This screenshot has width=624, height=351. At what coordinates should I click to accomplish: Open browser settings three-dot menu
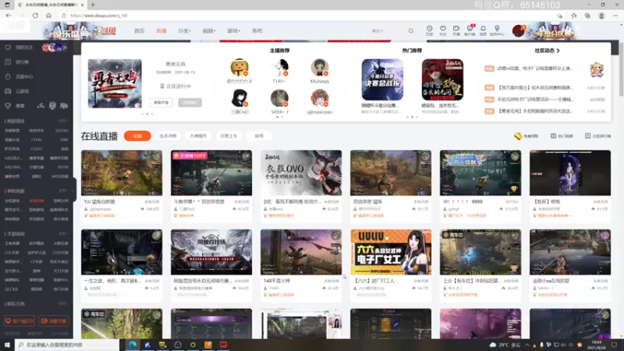(x=615, y=16)
